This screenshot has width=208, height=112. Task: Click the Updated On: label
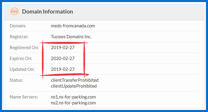tap(22, 69)
